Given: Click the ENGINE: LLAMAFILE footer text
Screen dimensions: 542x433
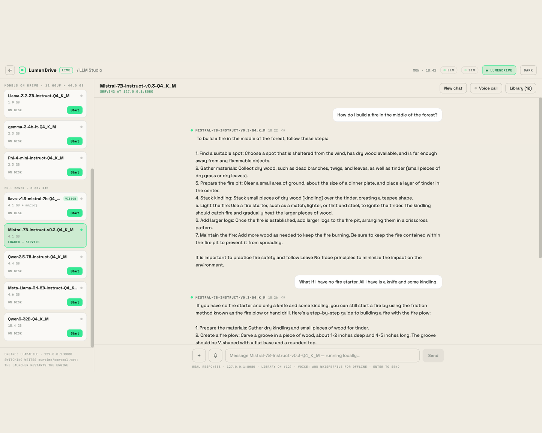Looking at the screenshot, I should pyautogui.click(x=38, y=354).
